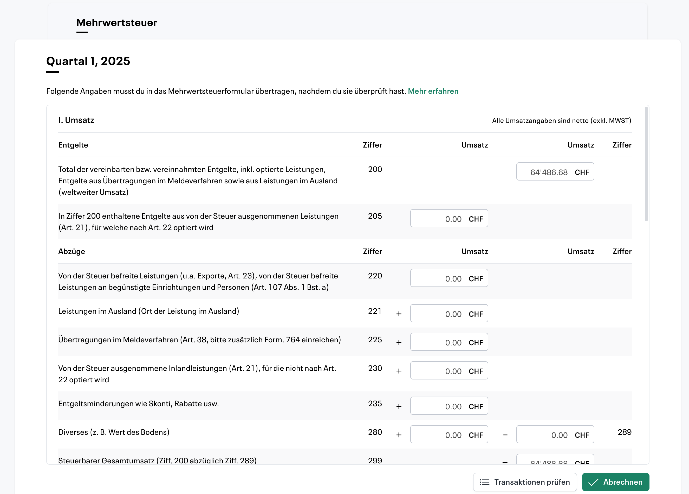Edit the Ziffer 235 Skonti field
The width and height of the screenshot is (689, 494).
pos(449,406)
